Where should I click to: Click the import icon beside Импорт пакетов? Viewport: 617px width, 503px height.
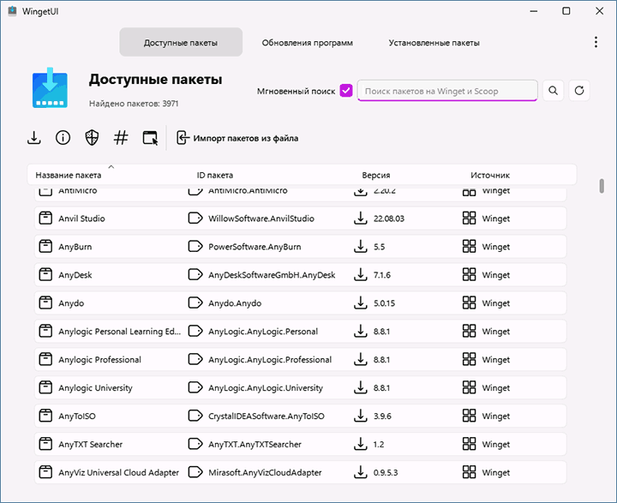[x=183, y=138]
